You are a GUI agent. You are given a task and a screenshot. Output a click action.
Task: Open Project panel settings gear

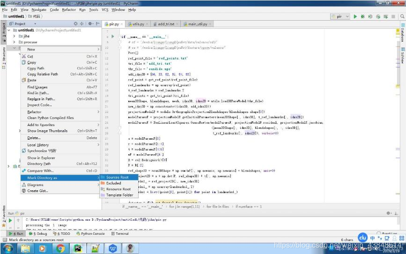(90, 23)
